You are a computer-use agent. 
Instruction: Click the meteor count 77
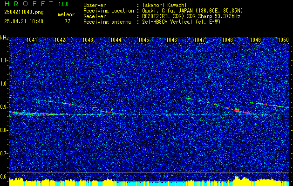click(x=68, y=21)
